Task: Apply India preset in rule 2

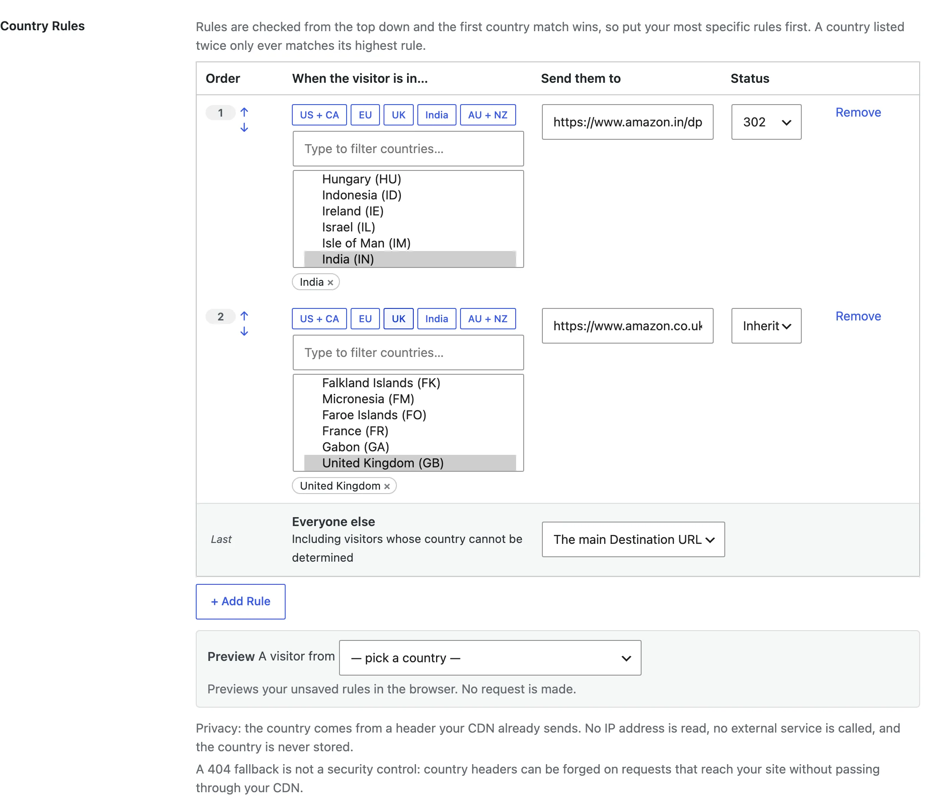Action: pyautogui.click(x=436, y=319)
